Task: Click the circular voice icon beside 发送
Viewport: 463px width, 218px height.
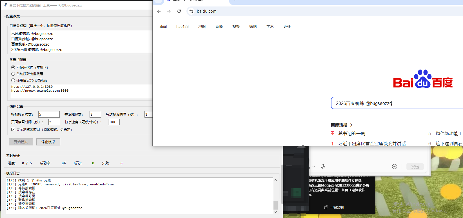Action: pyautogui.click(x=395, y=167)
